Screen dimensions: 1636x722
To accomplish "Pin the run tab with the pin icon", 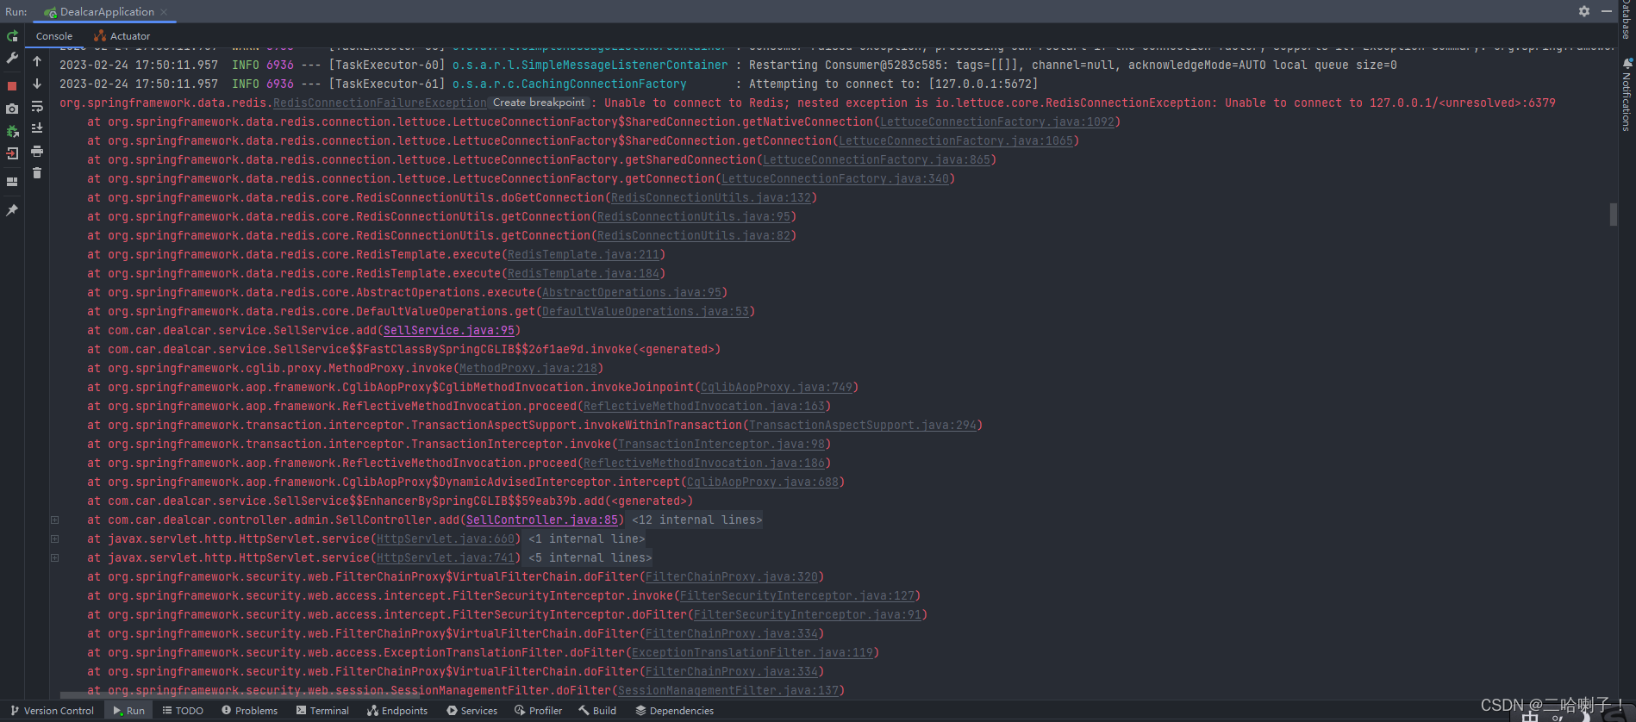I will (x=12, y=210).
